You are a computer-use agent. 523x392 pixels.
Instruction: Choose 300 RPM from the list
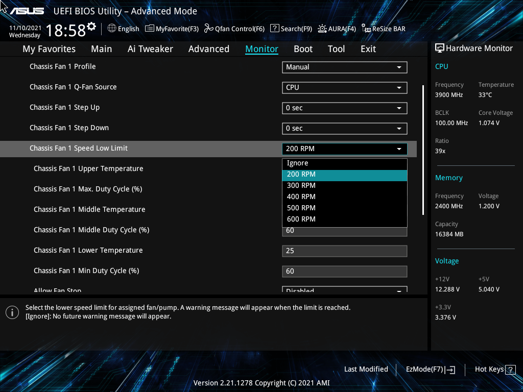click(x=345, y=186)
